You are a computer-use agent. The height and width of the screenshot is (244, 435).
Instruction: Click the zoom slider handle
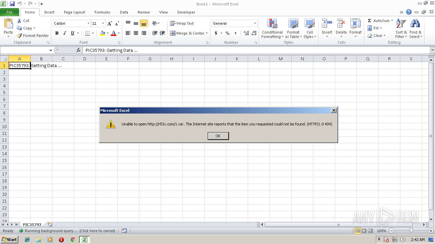(411, 231)
